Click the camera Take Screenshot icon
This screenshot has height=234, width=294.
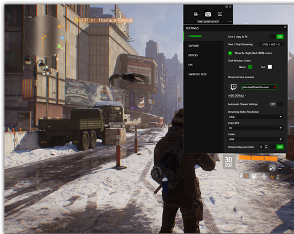pos(208,14)
